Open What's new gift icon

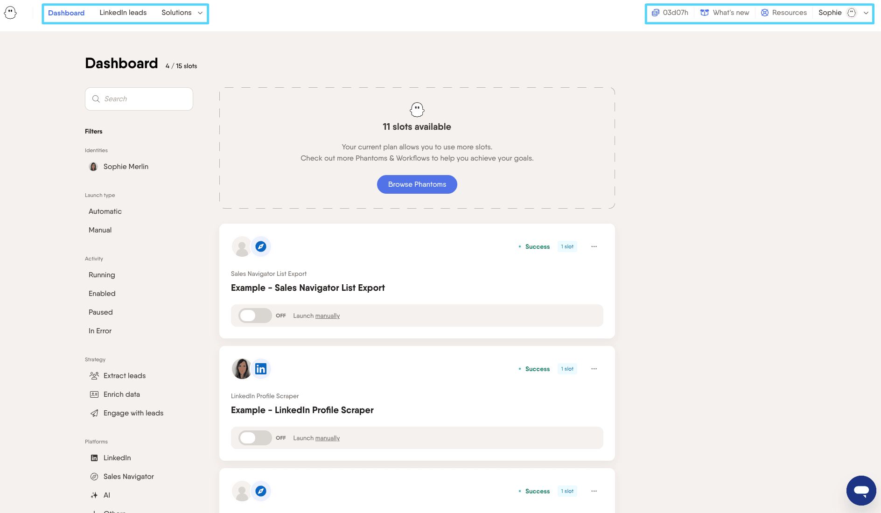[705, 13]
